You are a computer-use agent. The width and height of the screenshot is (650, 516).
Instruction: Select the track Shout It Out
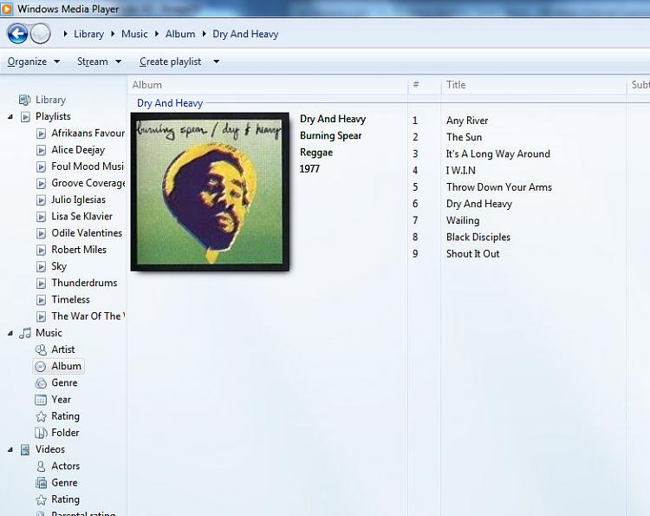[x=472, y=254]
